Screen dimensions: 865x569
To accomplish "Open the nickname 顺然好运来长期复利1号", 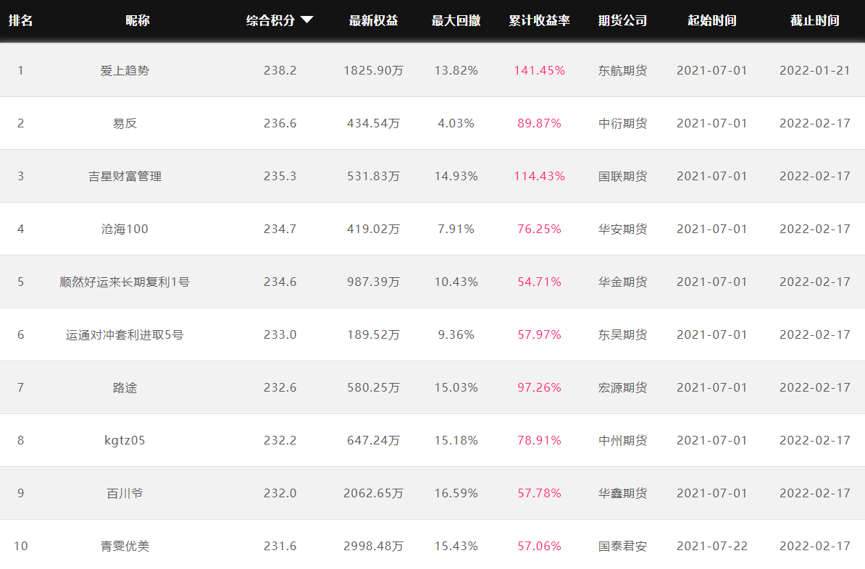I will coord(125,282).
